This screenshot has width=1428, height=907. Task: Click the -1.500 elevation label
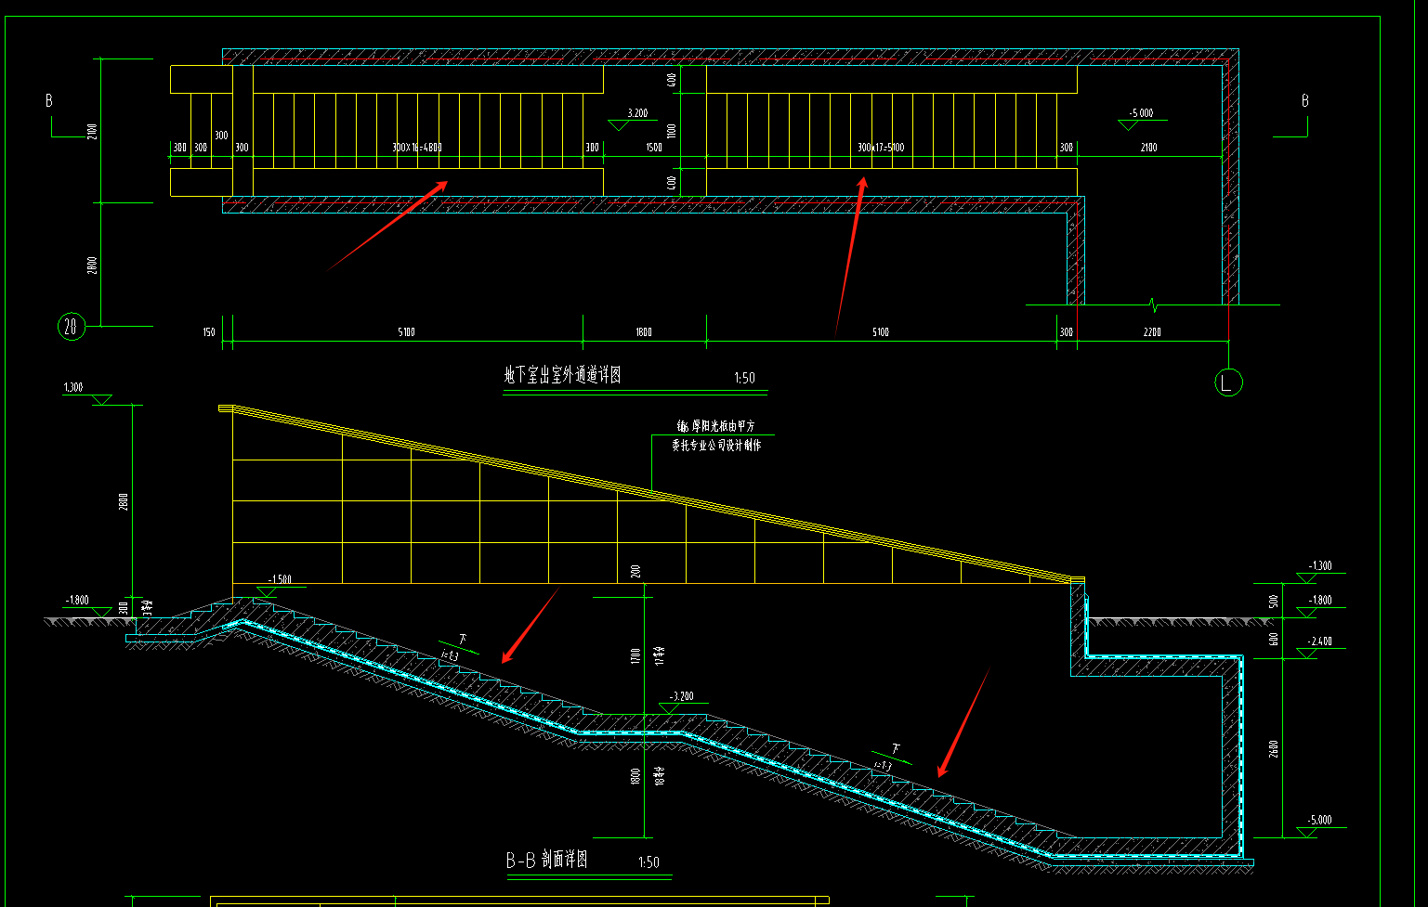coord(280,579)
